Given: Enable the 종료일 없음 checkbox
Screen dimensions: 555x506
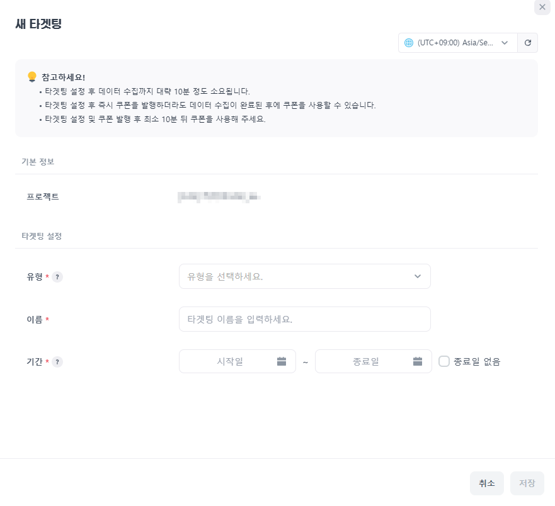Looking at the screenshot, I should pyautogui.click(x=444, y=361).
